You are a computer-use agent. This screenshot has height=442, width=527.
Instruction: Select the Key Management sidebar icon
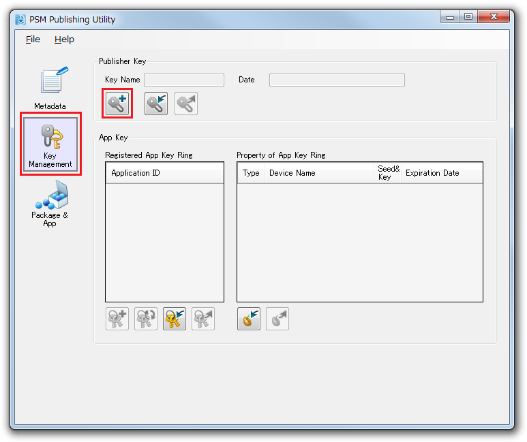pyautogui.click(x=50, y=144)
